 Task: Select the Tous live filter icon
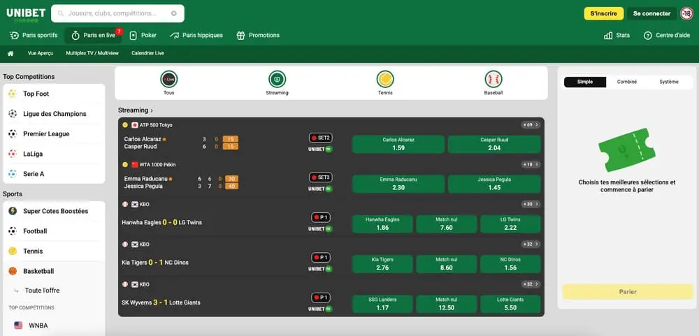[x=168, y=79]
